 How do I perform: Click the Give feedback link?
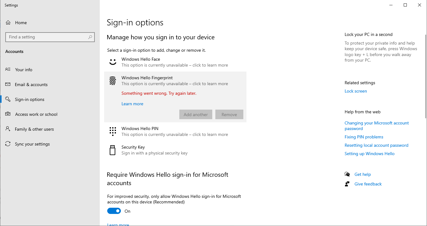point(368,184)
